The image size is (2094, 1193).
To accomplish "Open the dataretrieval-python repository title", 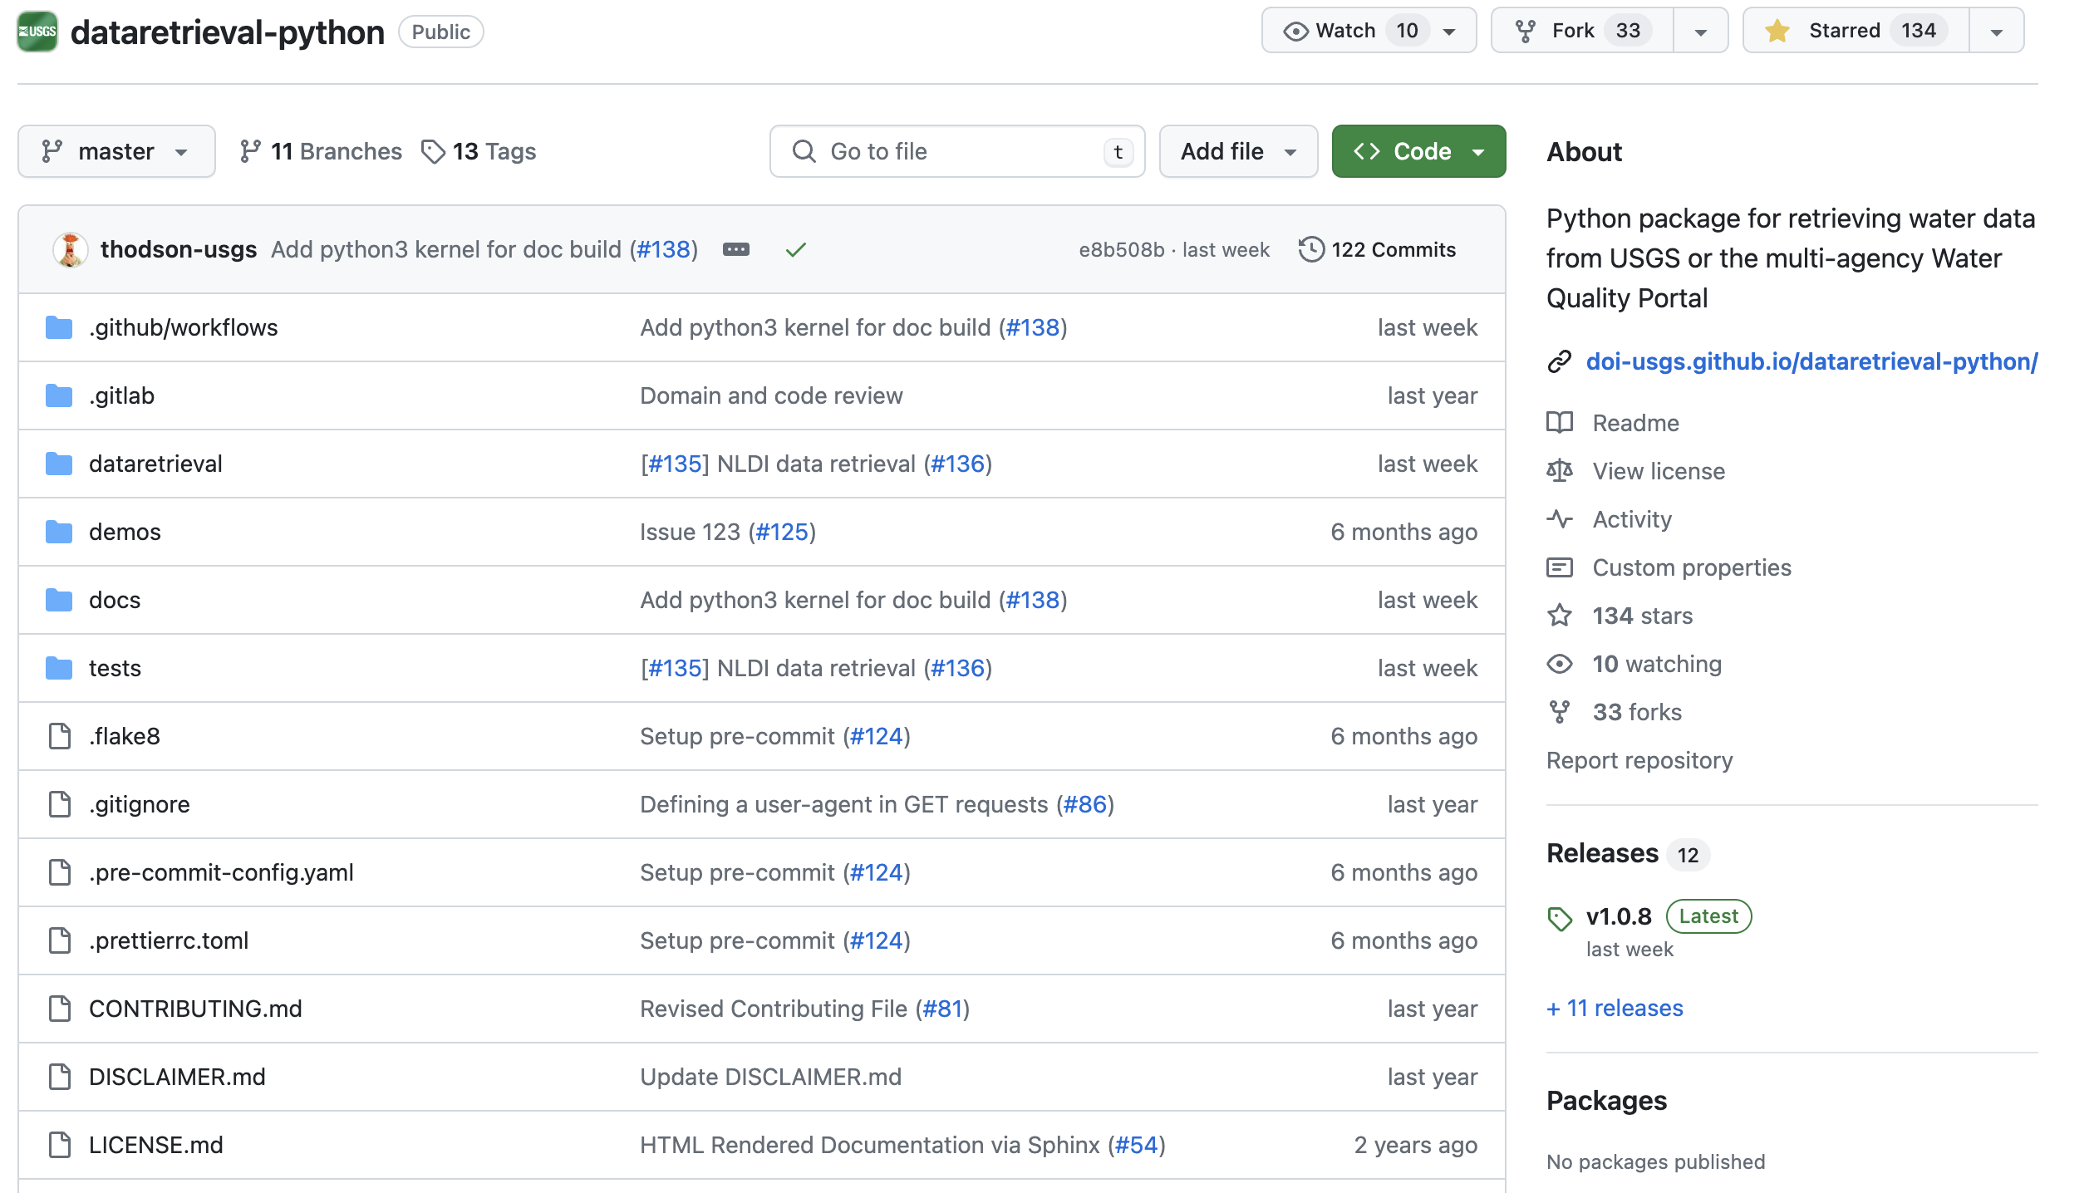I will (x=228, y=32).
